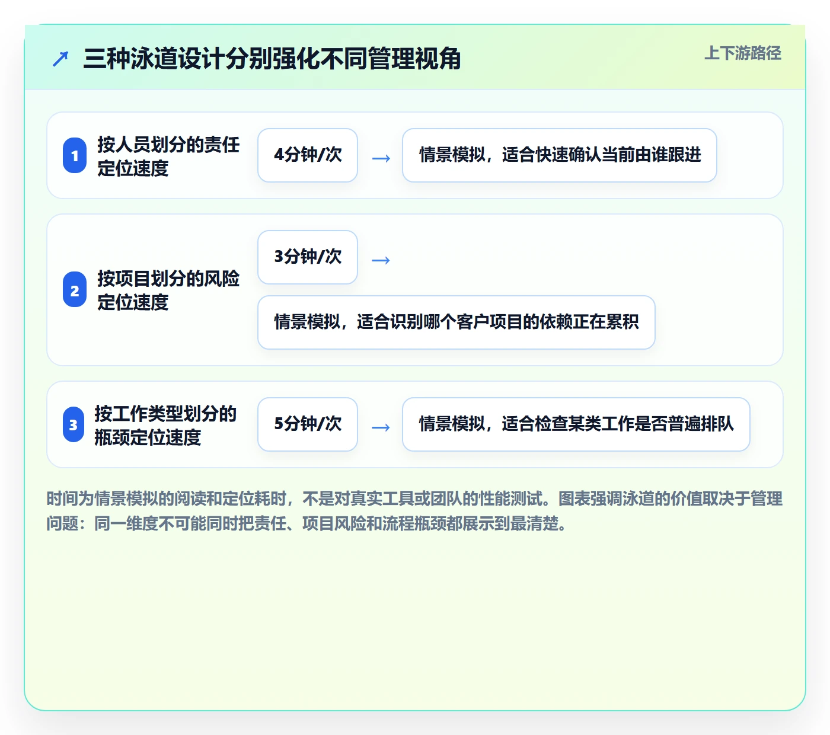Click the 按工作类型划分的瓶颈定位速度 label
This screenshot has width=830, height=735.
tap(165, 425)
